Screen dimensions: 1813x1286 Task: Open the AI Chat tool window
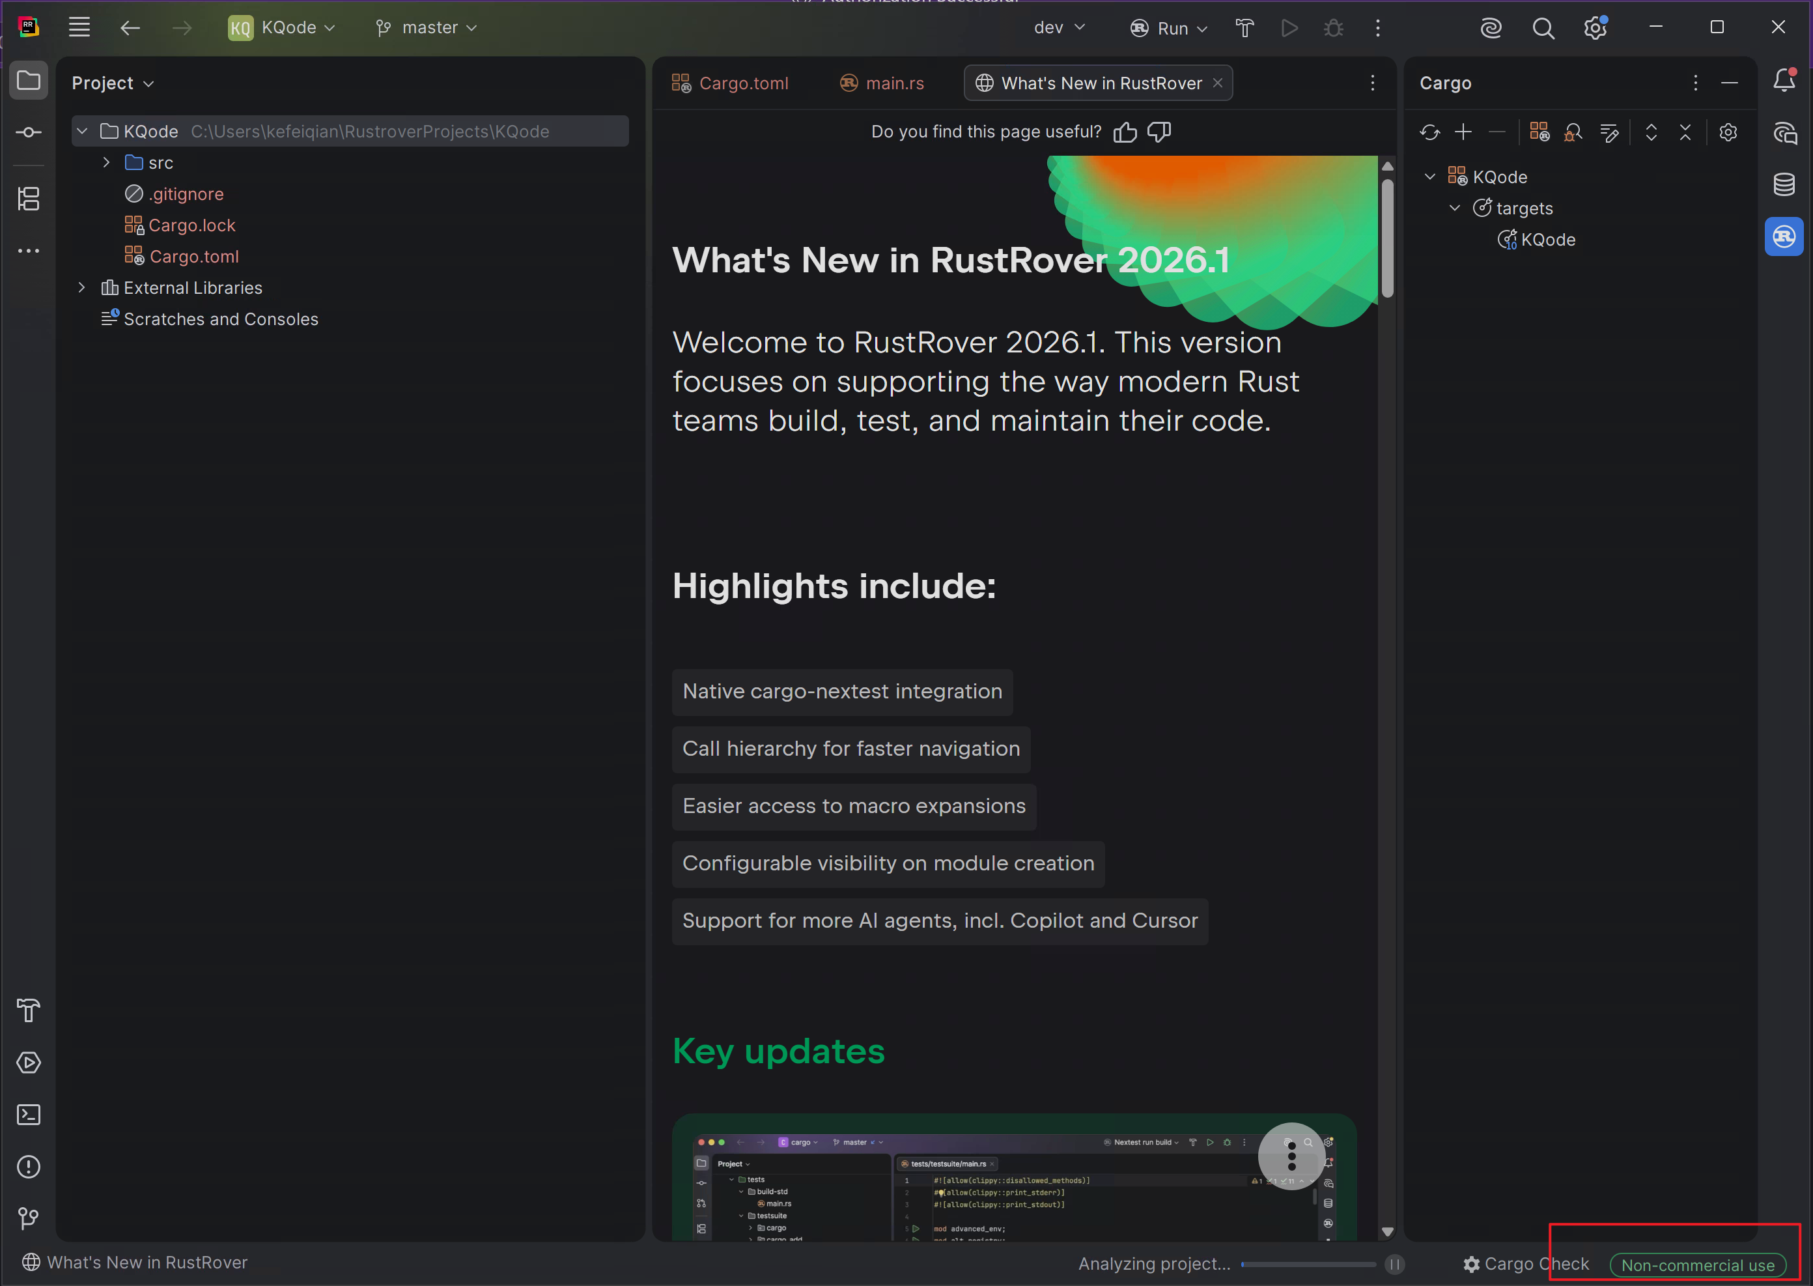[1784, 132]
